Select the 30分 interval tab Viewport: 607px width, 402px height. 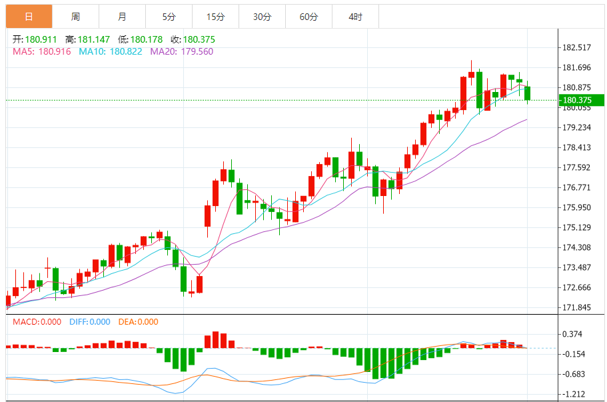(262, 17)
